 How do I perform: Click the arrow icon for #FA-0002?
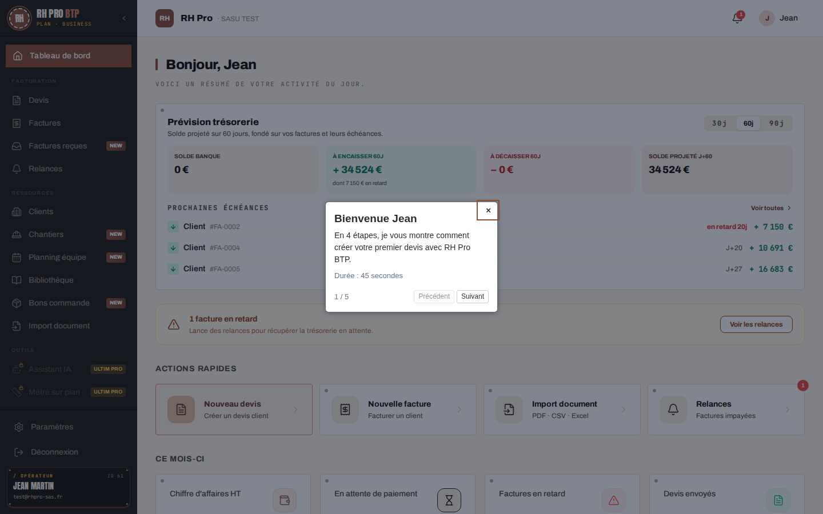[x=173, y=227]
